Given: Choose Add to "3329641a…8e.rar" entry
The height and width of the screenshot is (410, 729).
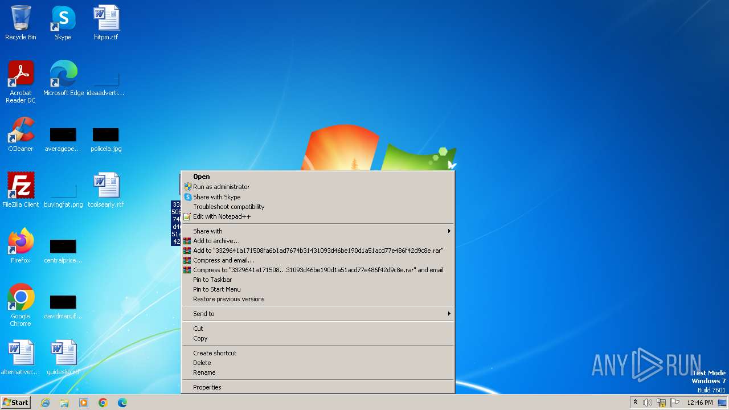Looking at the screenshot, I should point(318,251).
